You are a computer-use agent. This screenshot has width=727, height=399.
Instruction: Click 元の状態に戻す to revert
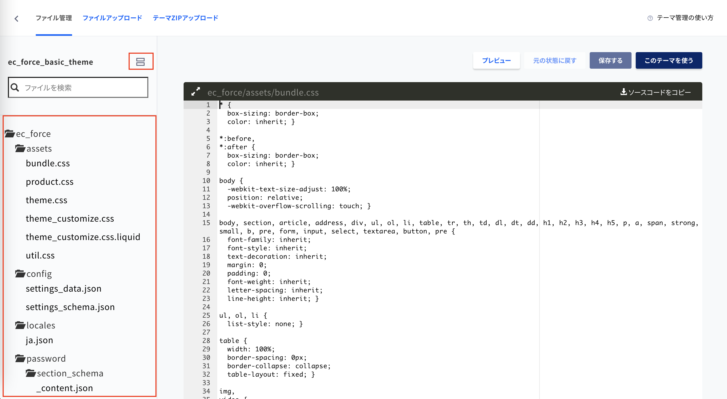pyautogui.click(x=554, y=61)
